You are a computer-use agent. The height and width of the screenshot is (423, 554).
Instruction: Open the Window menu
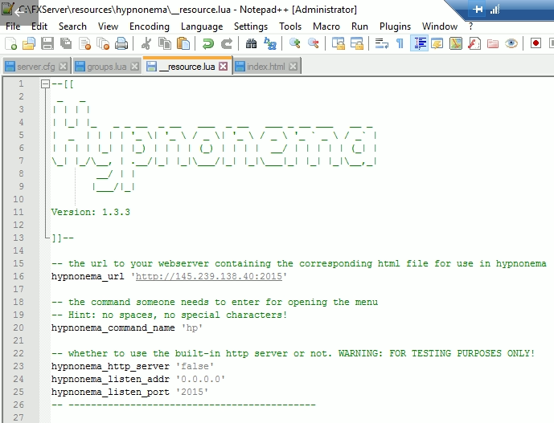click(440, 26)
